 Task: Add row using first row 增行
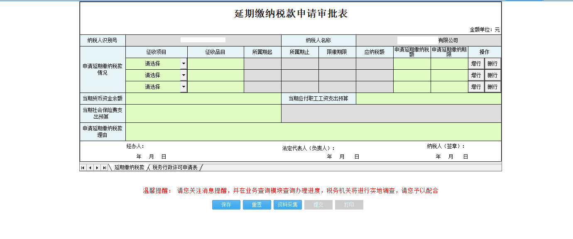point(476,64)
